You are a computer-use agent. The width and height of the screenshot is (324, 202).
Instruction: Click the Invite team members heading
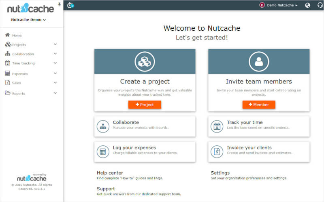click(x=259, y=82)
